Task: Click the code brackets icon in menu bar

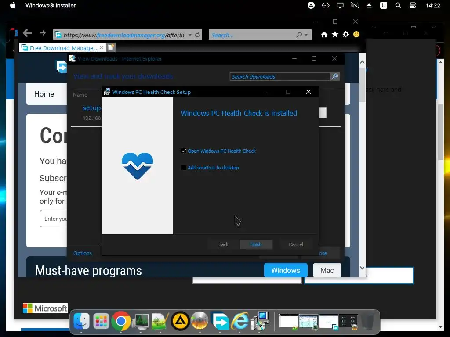Action: [x=326, y=5]
